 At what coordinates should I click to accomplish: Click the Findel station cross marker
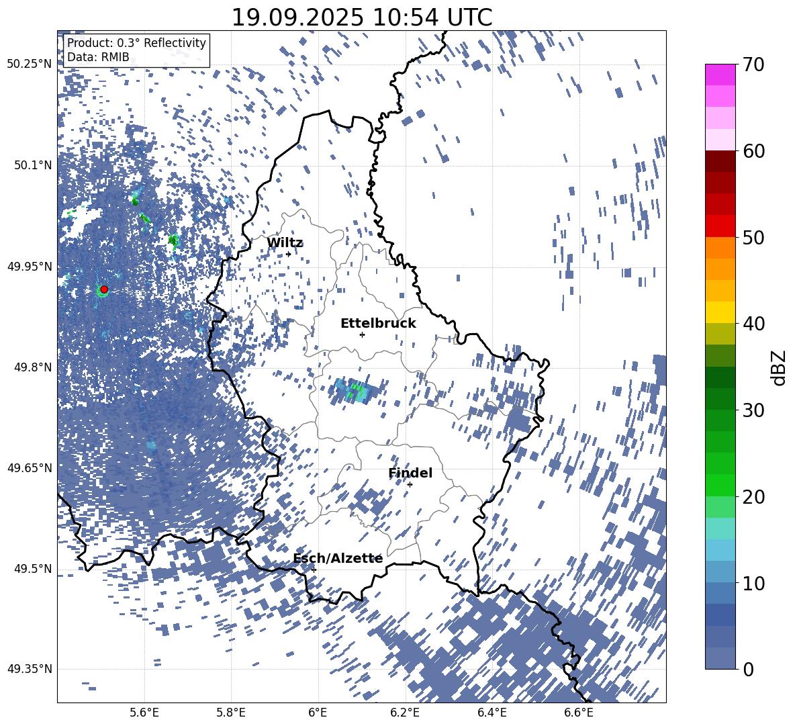(x=410, y=485)
